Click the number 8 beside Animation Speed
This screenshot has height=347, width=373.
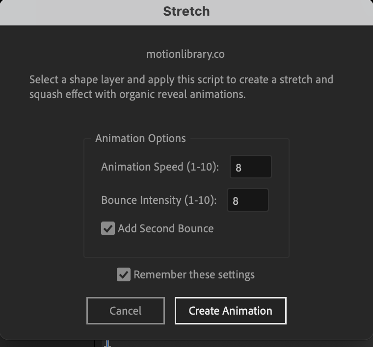click(x=239, y=168)
